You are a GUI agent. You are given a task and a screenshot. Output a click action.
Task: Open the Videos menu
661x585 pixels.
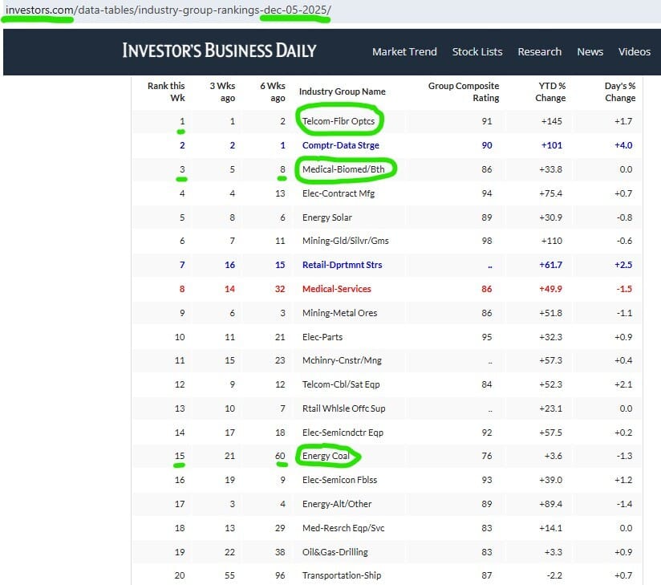click(x=635, y=51)
